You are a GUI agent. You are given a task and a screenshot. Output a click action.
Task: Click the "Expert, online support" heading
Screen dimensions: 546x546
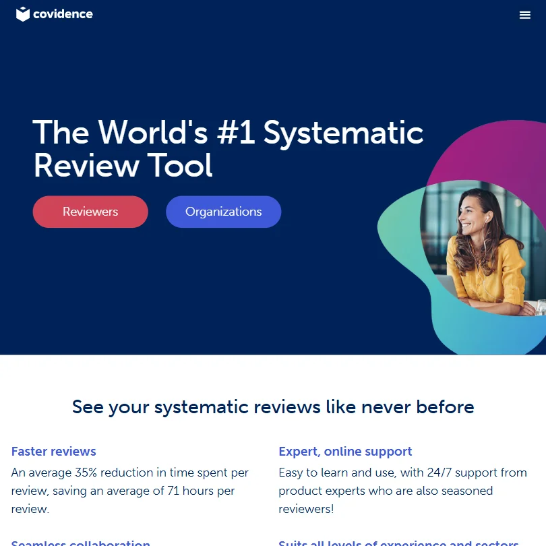(345, 451)
